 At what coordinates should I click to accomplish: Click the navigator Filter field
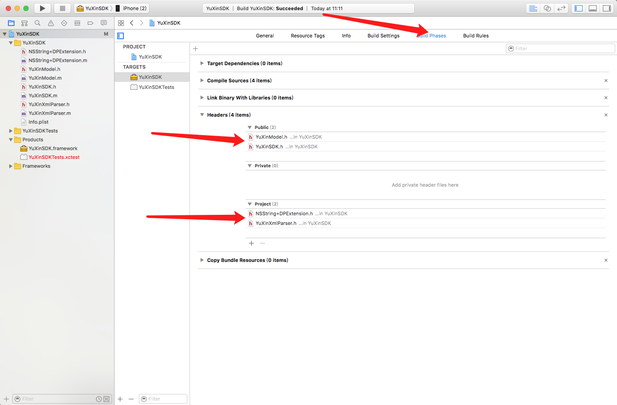61,399
